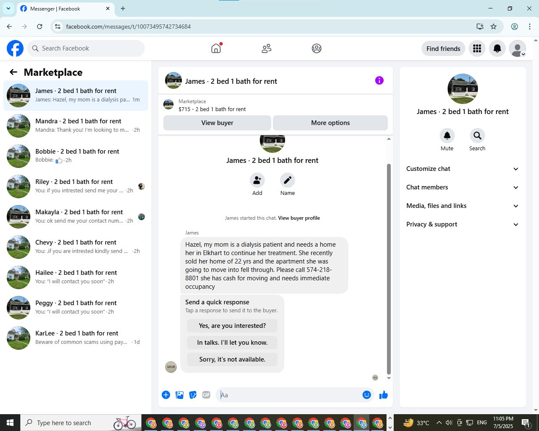Open the tab search dropdown arrow
539x431 pixels.
click(8, 8)
